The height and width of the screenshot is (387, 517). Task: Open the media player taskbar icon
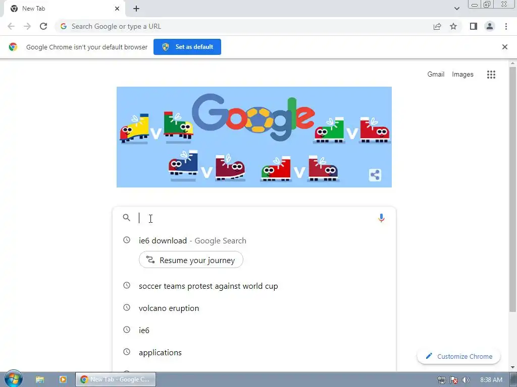coord(63,379)
